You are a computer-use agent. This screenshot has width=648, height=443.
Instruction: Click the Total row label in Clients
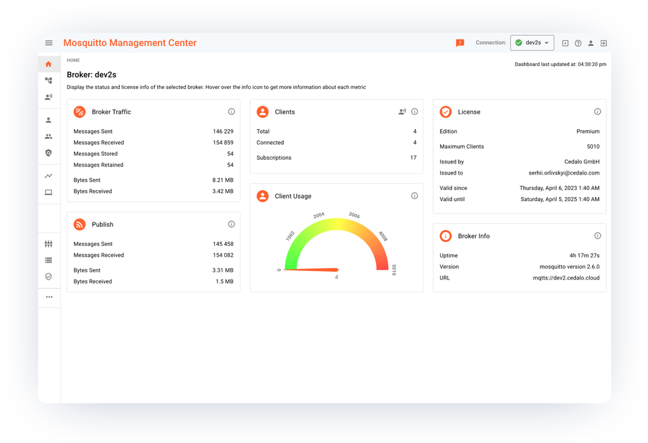[263, 132]
